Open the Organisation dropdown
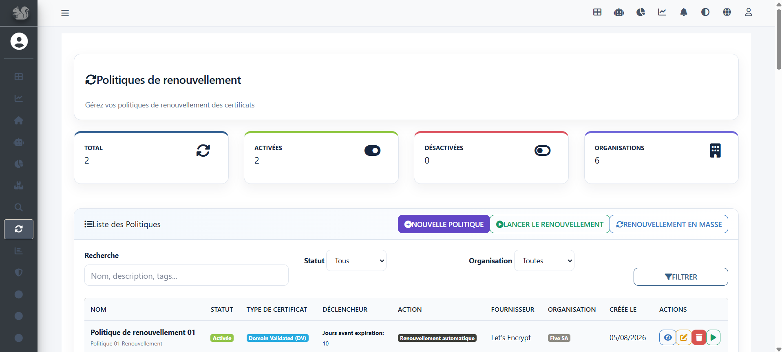This screenshot has width=782, height=352. click(x=544, y=260)
